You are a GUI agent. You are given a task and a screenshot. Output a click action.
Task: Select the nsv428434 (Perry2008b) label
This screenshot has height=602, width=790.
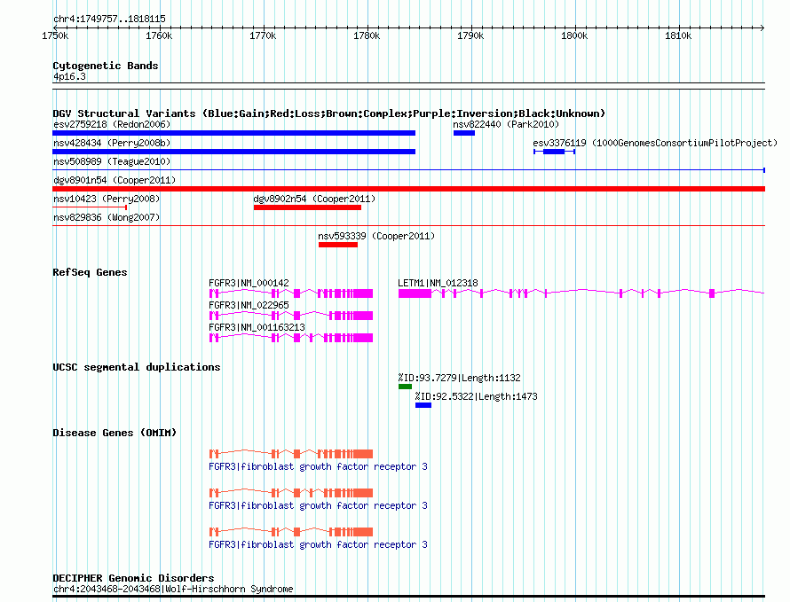pos(112,143)
